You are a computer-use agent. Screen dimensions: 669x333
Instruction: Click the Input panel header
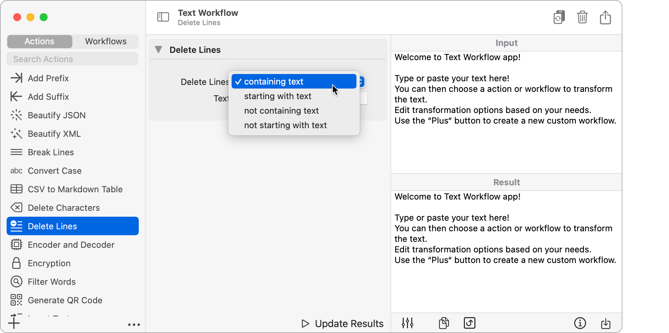click(506, 43)
